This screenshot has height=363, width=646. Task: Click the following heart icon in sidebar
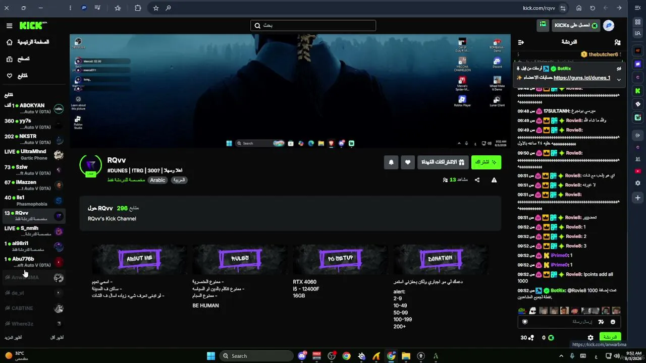[x=9, y=76]
